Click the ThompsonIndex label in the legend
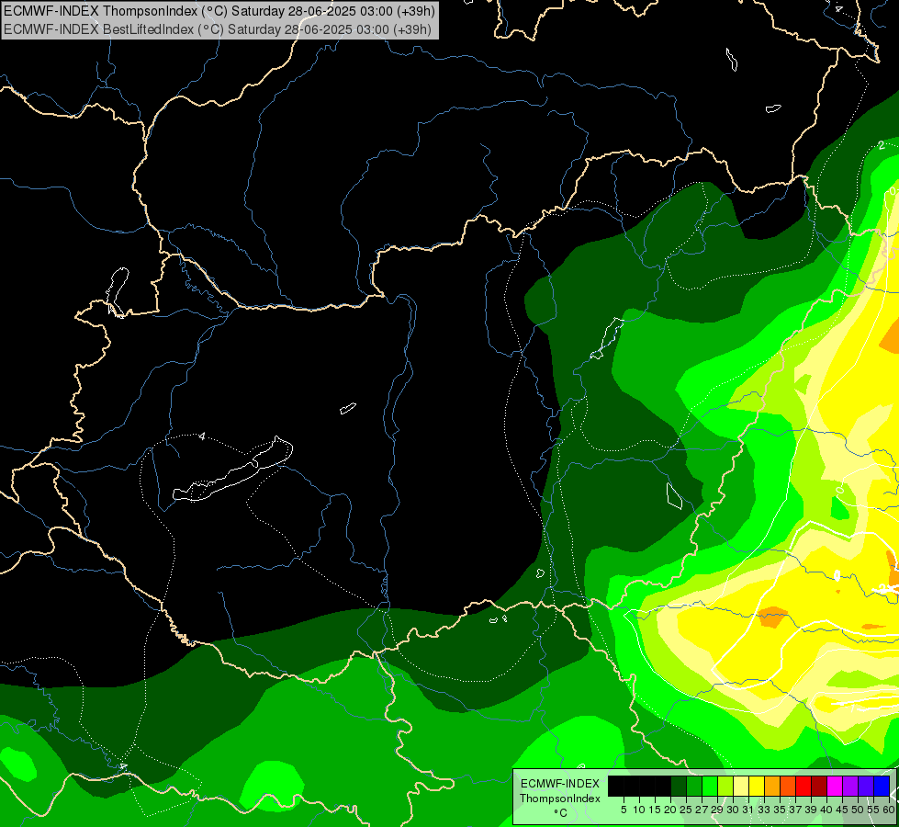Screen dimensions: 899x827 pyautogui.click(x=560, y=799)
